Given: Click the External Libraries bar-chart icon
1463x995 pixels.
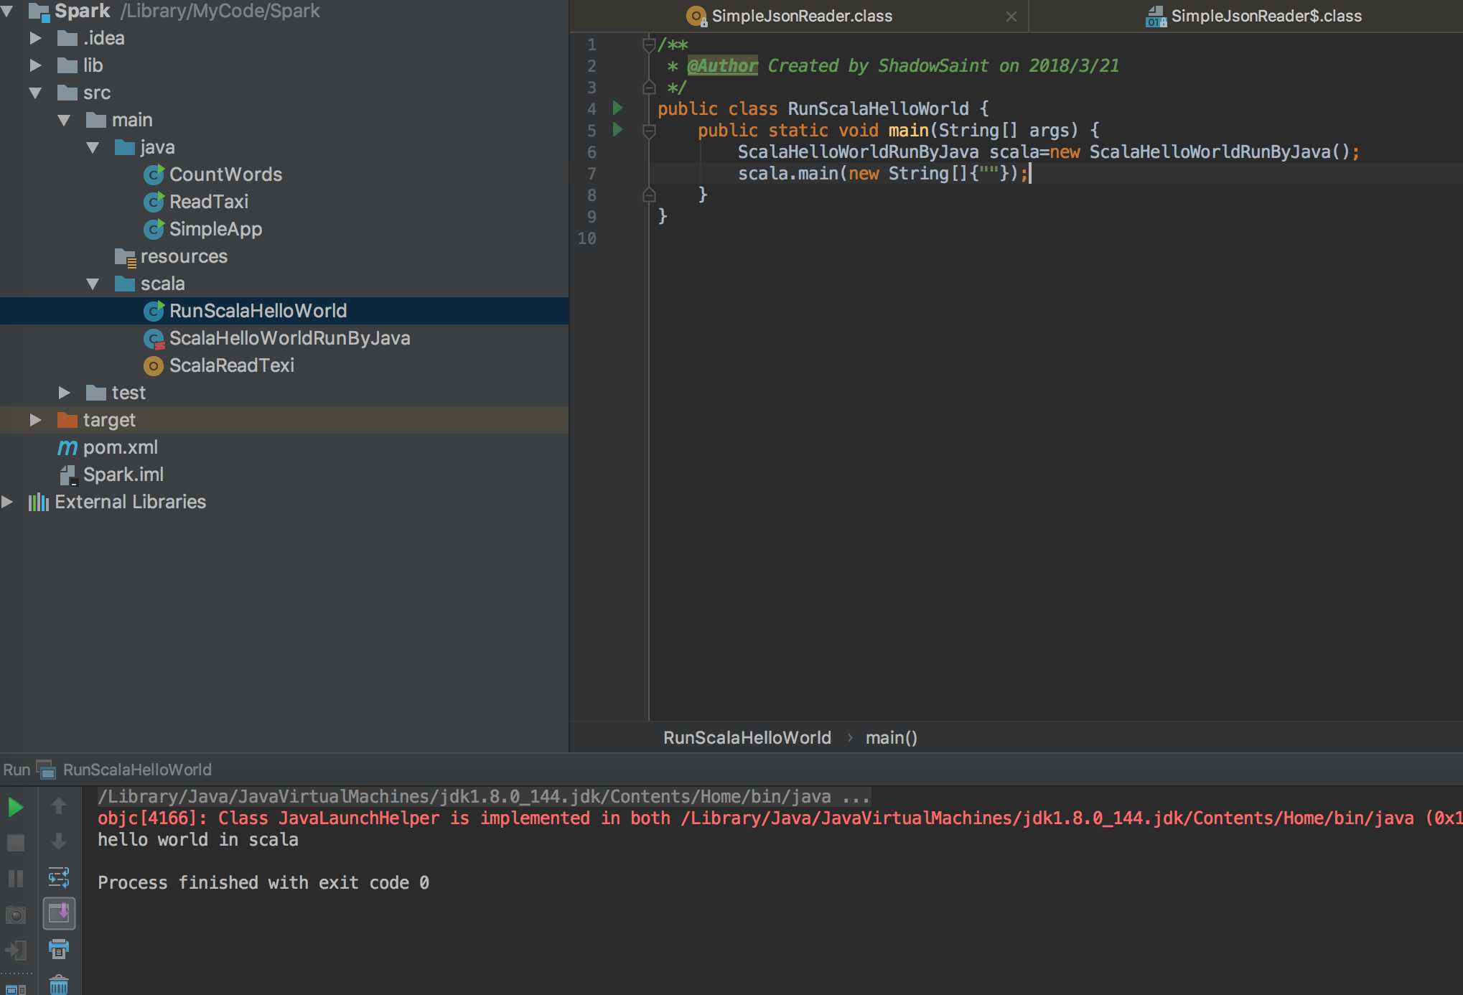Looking at the screenshot, I should pos(39,502).
